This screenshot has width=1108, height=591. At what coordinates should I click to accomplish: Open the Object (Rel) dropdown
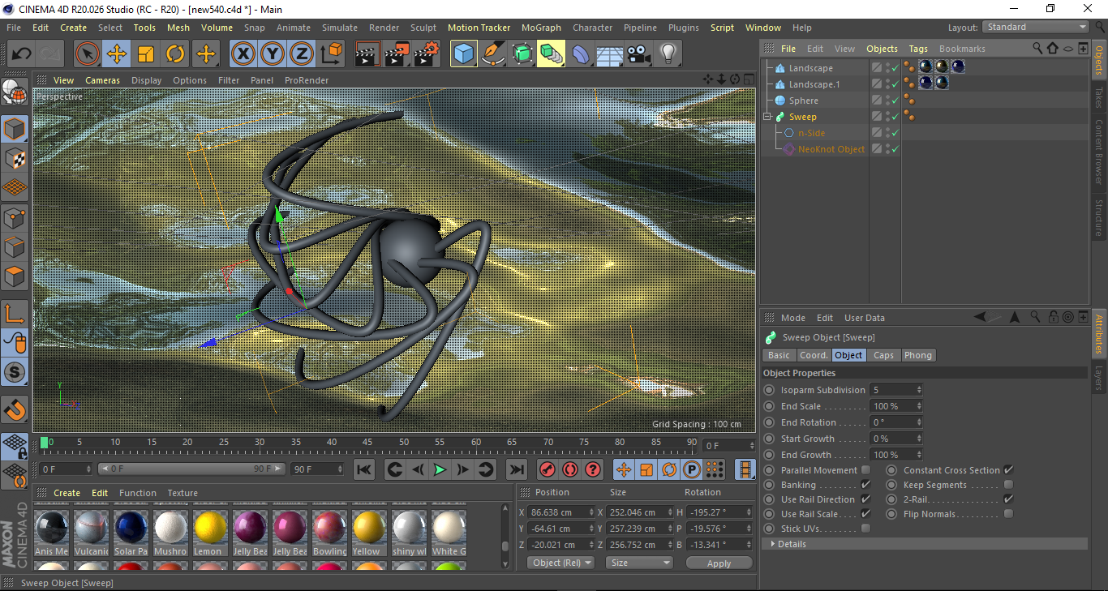[560, 563]
